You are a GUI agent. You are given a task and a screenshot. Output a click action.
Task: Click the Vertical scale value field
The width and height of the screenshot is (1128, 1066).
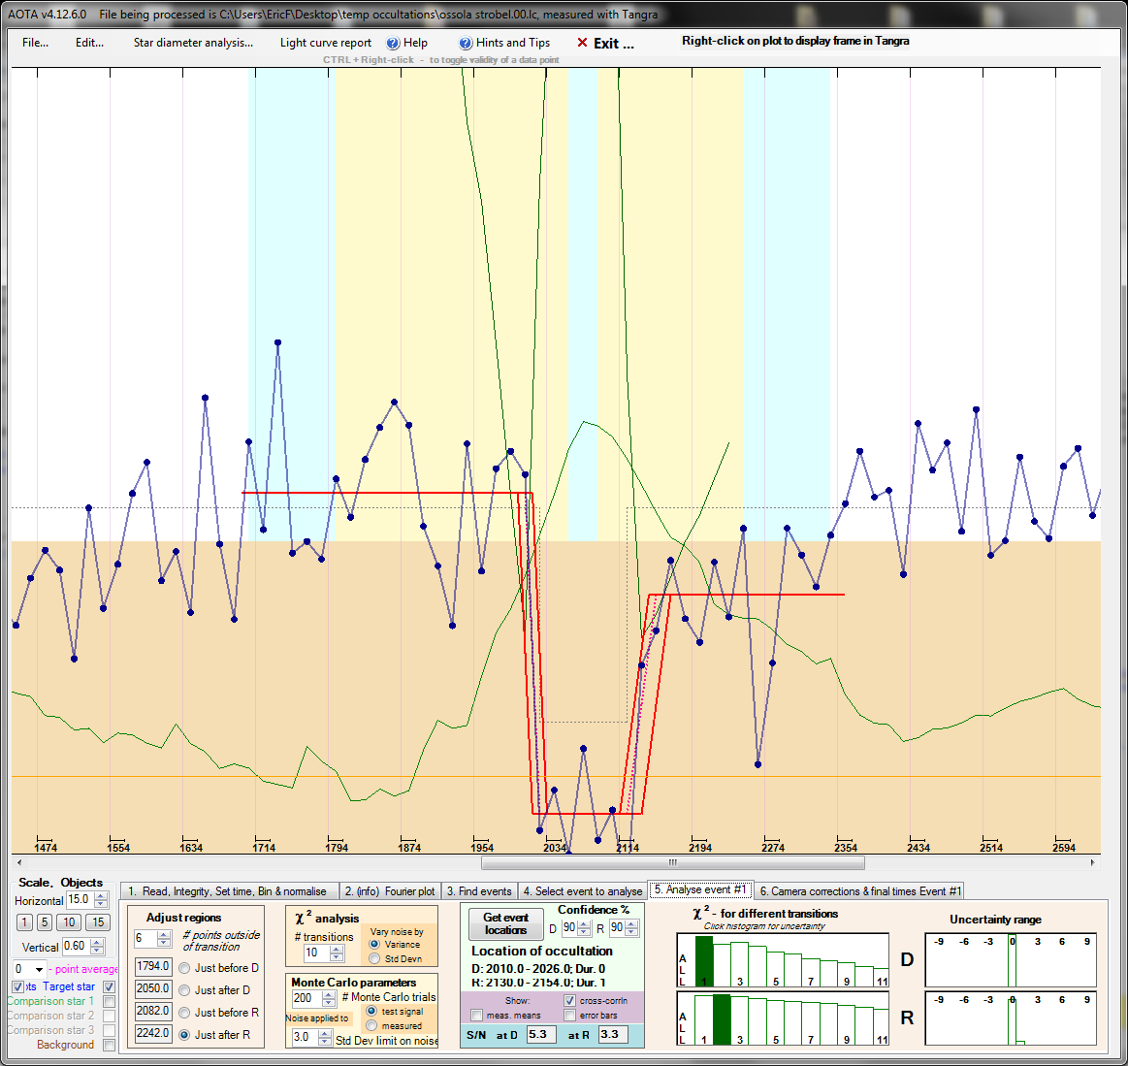pos(77,947)
